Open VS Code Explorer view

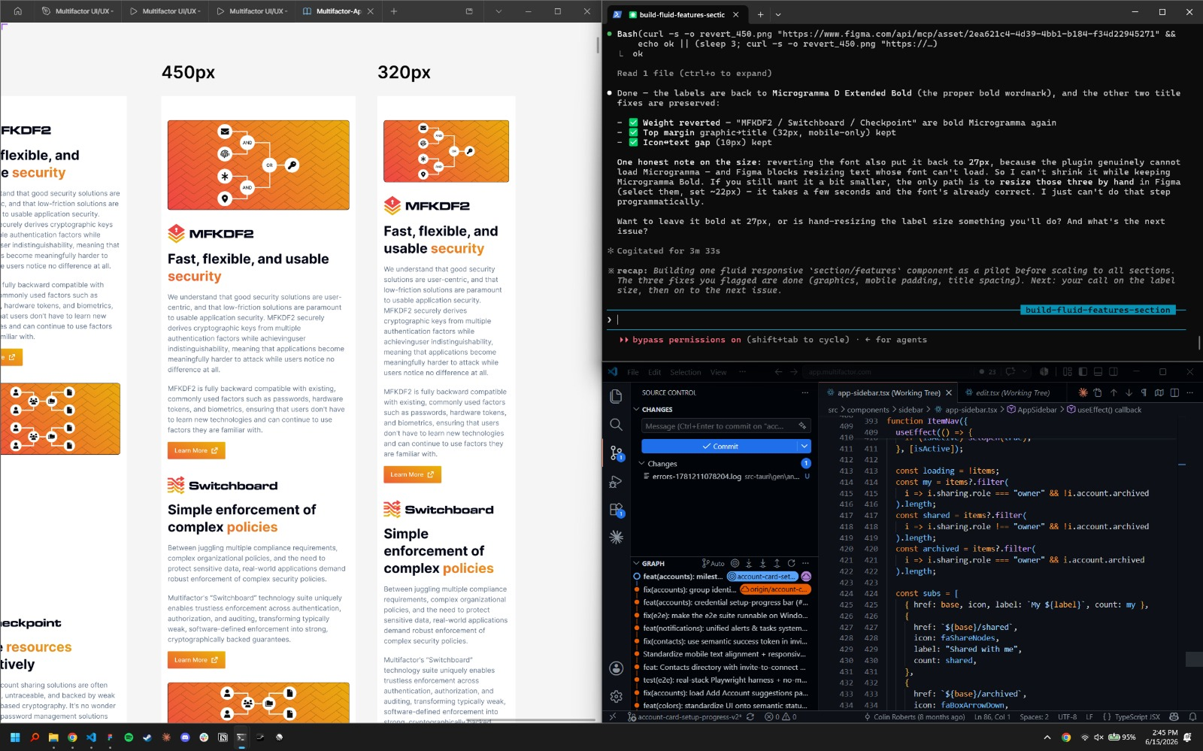pyautogui.click(x=616, y=396)
